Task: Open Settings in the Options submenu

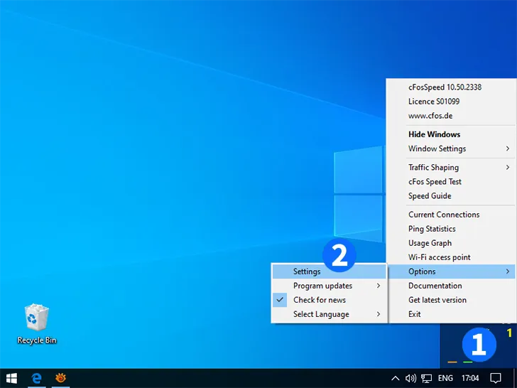Action: point(329,271)
